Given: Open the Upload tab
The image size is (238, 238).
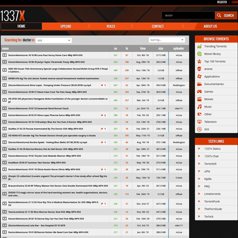Looking at the screenshot, I should (66, 26).
